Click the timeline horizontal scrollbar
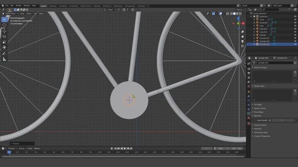 click(x=123, y=157)
